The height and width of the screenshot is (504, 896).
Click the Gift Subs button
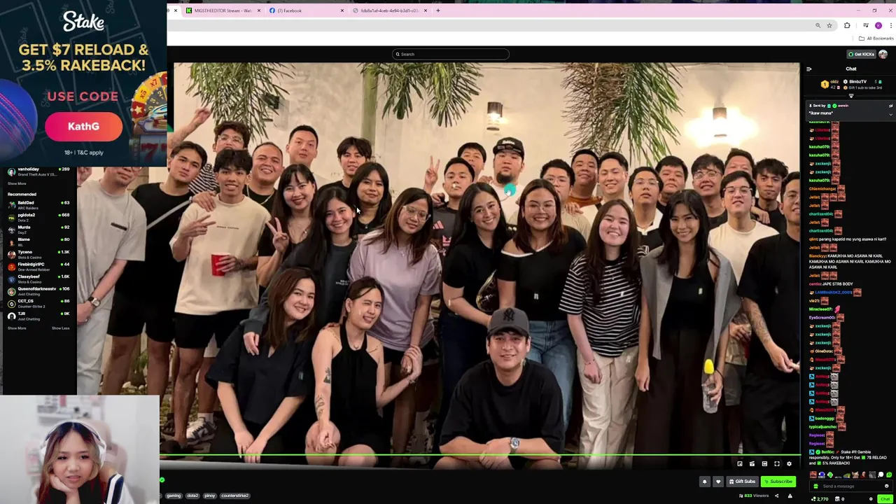(743, 482)
